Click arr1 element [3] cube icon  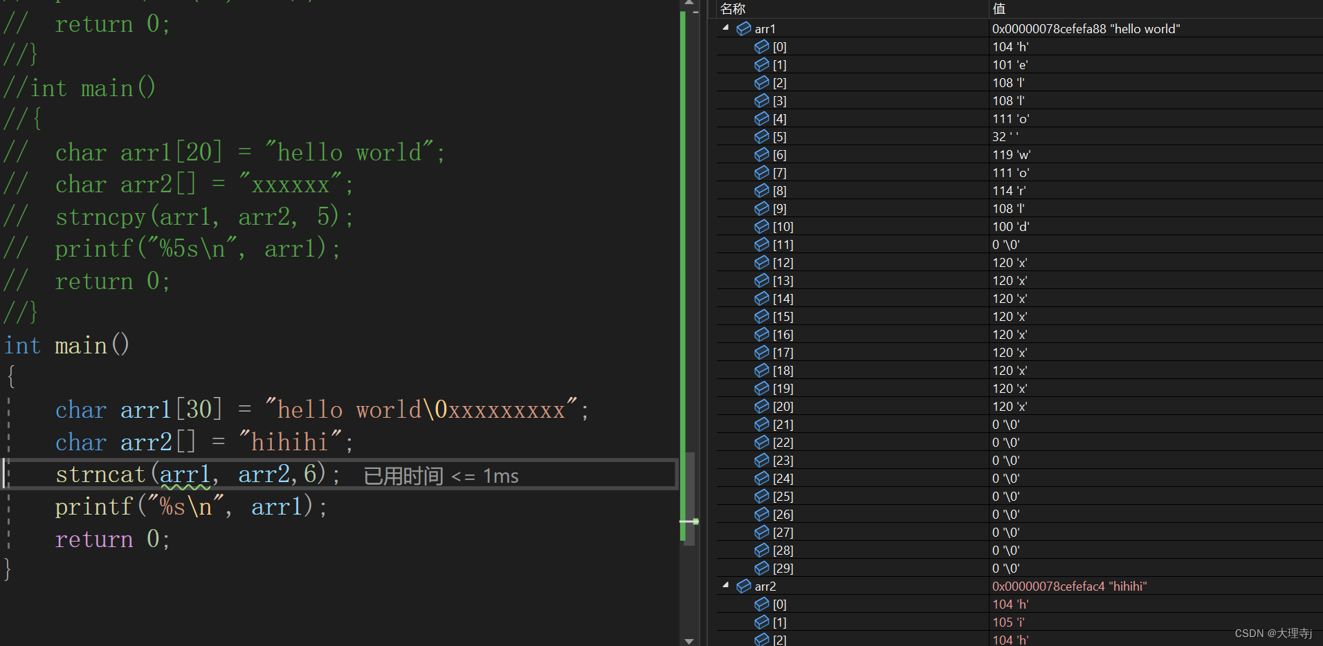click(x=762, y=100)
